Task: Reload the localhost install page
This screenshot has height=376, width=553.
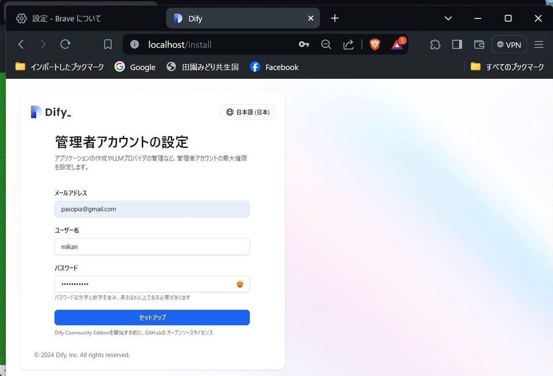Action: [65, 44]
